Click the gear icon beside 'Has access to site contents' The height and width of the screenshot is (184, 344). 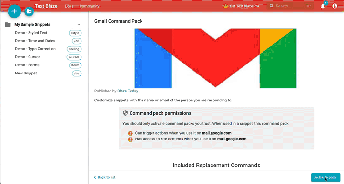131,139
